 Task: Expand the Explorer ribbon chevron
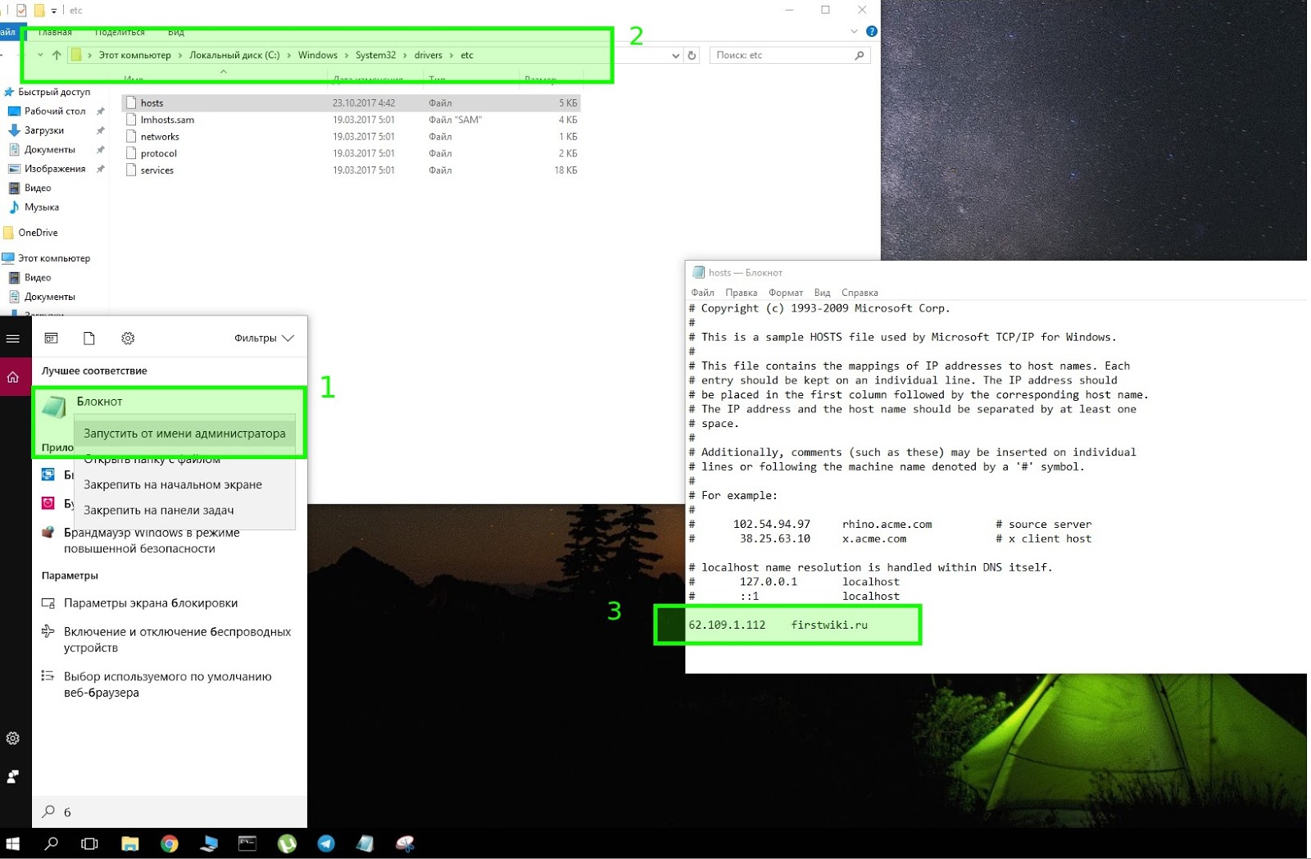pyautogui.click(x=854, y=31)
